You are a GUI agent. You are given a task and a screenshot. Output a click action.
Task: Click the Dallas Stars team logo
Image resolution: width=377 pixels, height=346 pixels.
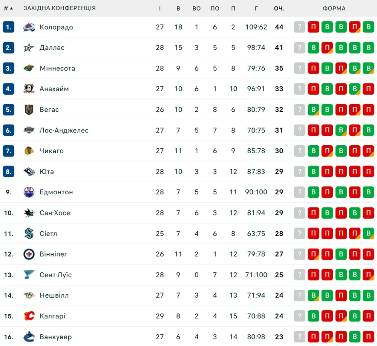[29, 48]
